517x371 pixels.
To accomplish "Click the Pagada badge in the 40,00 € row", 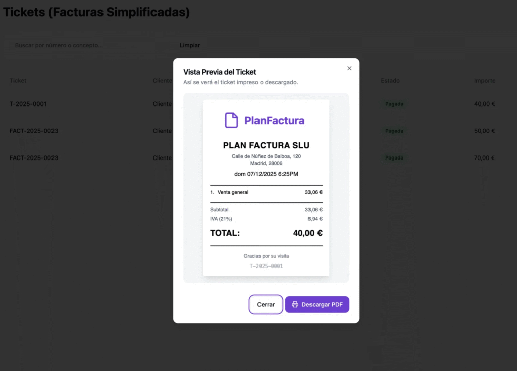I will (x=394, y=104).
